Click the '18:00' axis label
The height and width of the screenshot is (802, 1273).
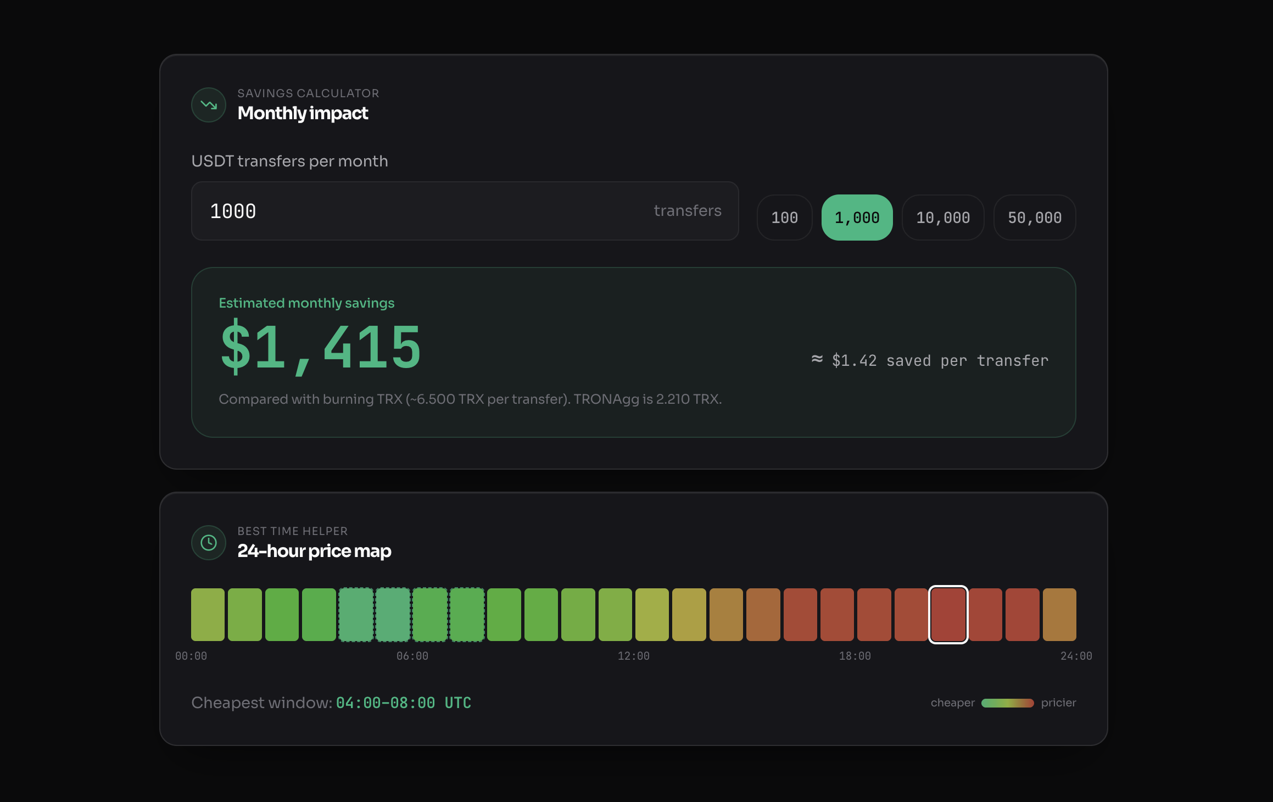click(855, 656)
